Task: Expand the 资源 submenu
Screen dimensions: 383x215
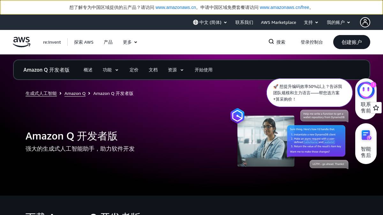Action: point(176,70)
